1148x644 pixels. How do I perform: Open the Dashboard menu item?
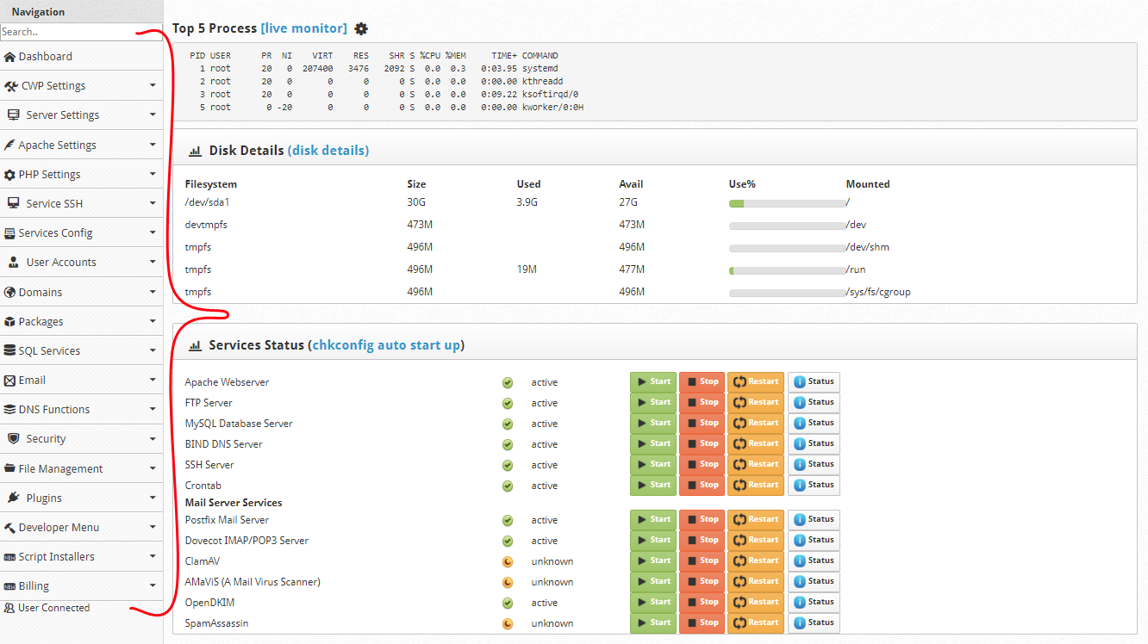(x=81, y=56)
